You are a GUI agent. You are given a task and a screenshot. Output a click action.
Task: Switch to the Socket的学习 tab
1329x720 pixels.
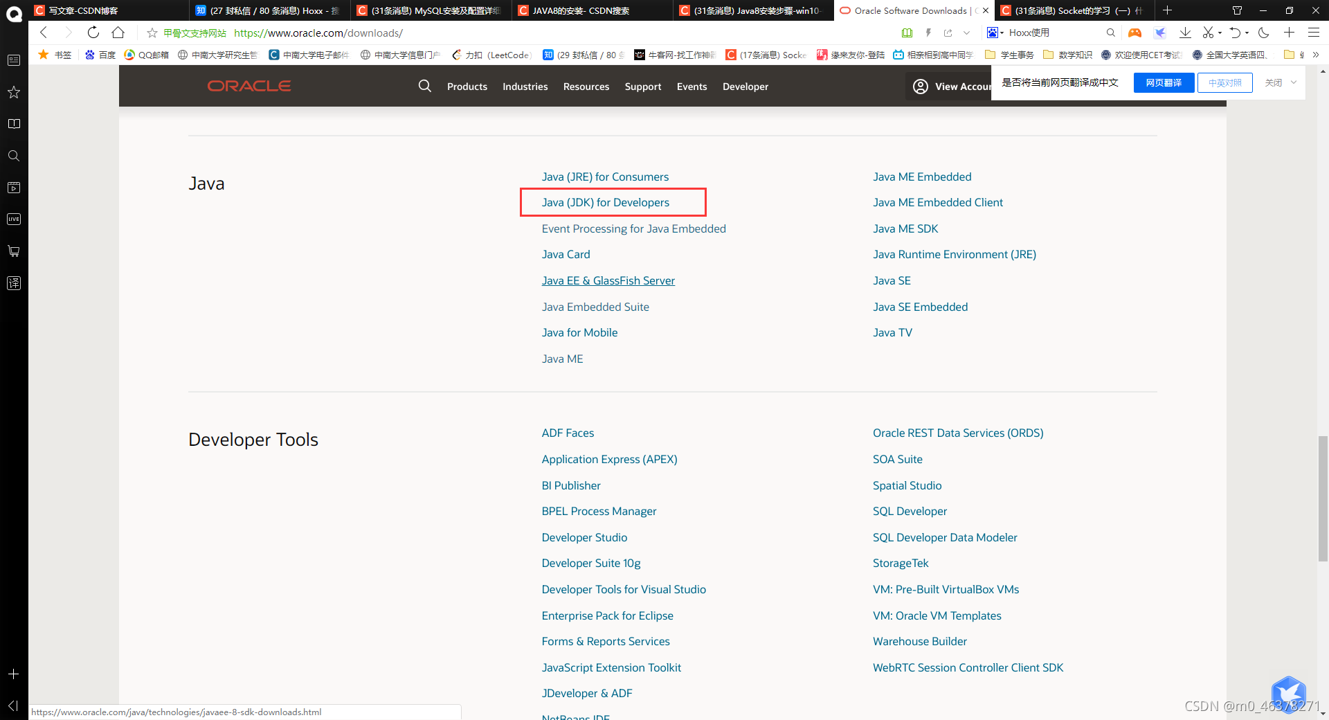[x=1074, y=10]
